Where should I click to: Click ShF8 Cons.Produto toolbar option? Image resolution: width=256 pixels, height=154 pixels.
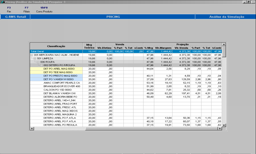[x=44, y=9]
